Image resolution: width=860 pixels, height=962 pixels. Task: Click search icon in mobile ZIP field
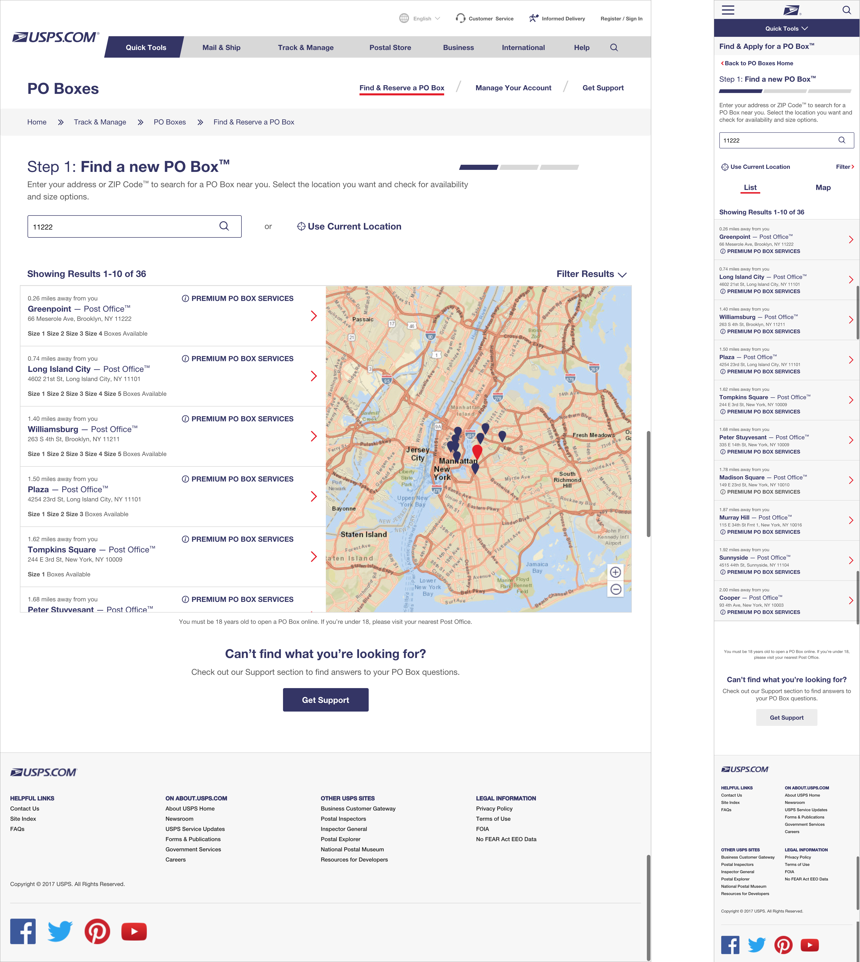(x=842, y=140)
